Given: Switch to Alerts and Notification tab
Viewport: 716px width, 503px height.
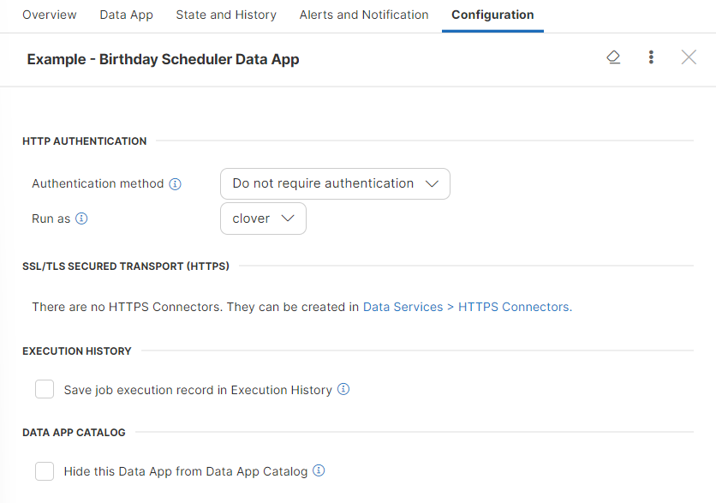Looking at the screenshot, I should [x=363, y=15].
